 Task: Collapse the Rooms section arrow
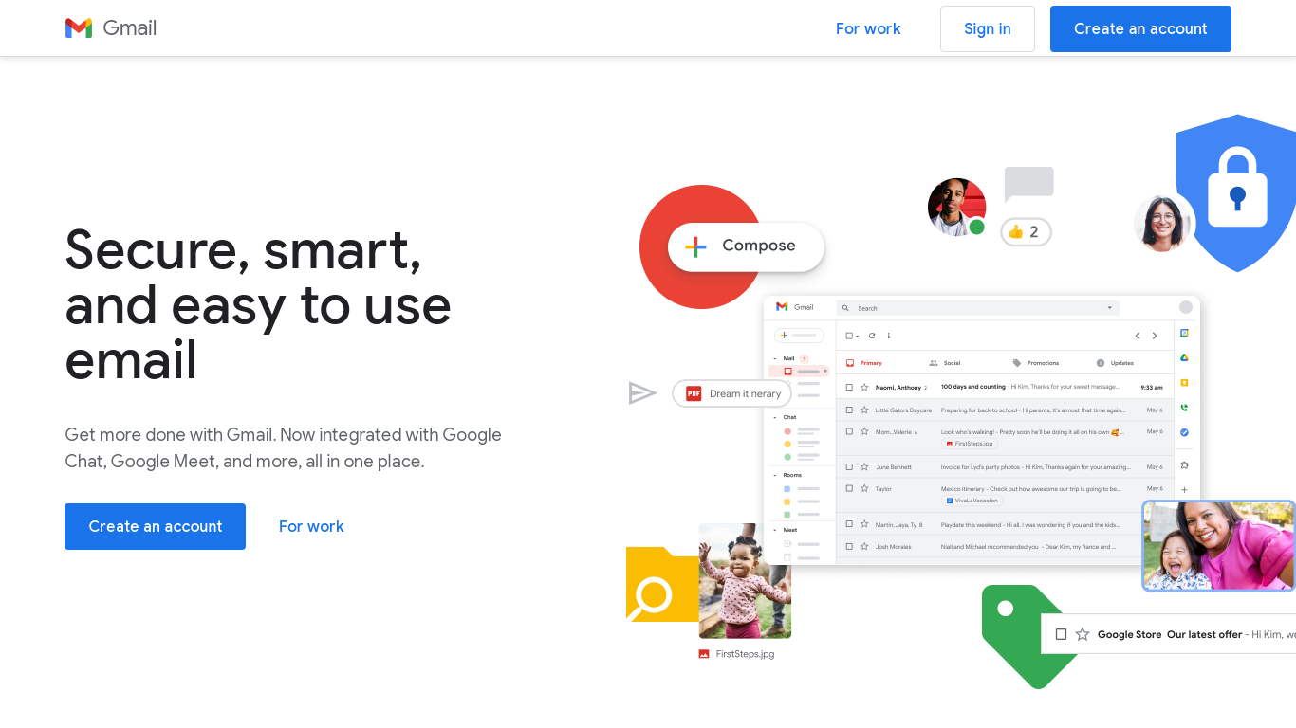(x=774, y=475)
